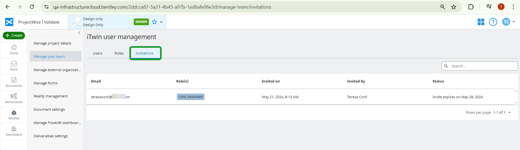Expand the project selector dropdown arrow
The height and width of the screenshot is (150, 520).
[x=161, y=22]
